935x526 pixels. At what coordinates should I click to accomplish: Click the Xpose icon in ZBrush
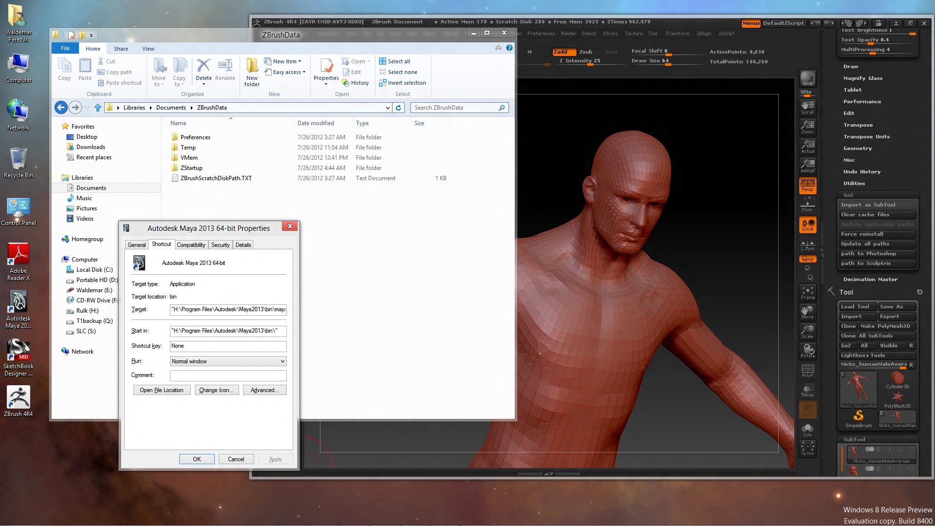coord(807,449)
